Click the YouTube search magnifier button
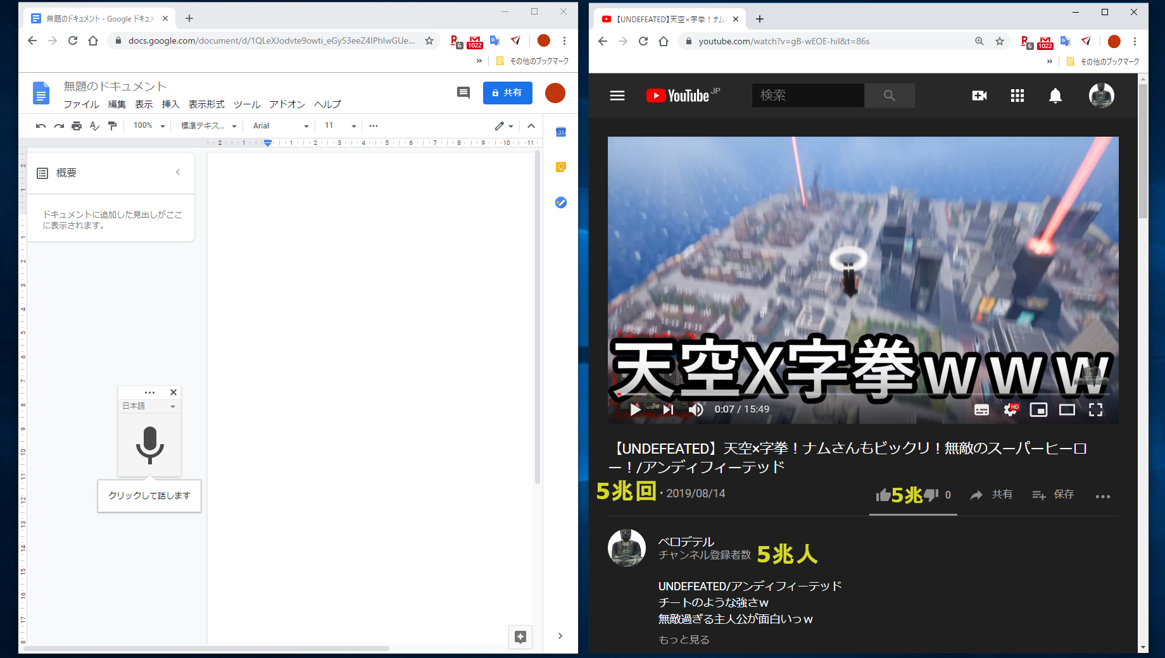 890,96
